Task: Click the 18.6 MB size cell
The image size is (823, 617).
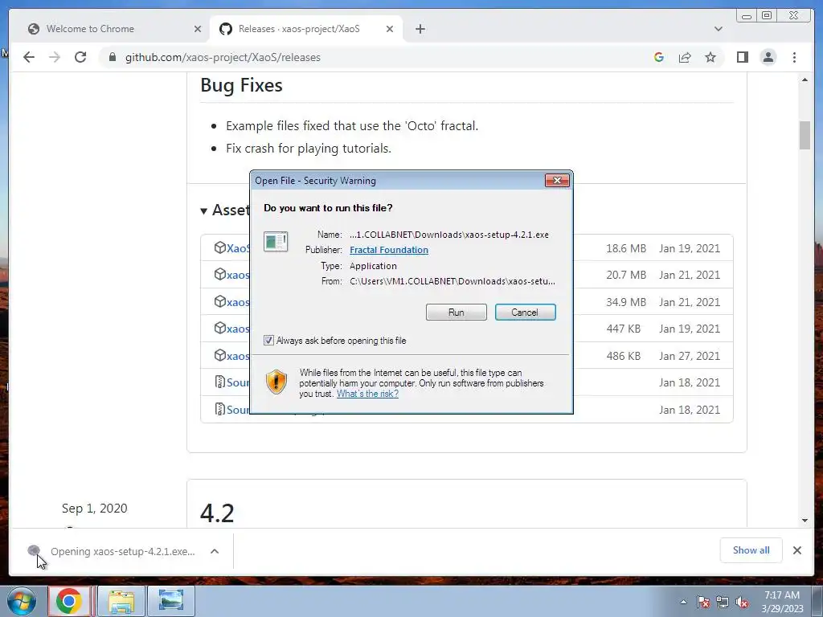Action: (626, 248)
